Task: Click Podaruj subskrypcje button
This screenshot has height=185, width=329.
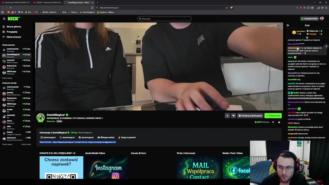Action: [x=250, y=116]
